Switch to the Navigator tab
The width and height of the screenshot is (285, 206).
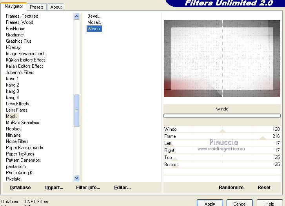pos(14,7)
